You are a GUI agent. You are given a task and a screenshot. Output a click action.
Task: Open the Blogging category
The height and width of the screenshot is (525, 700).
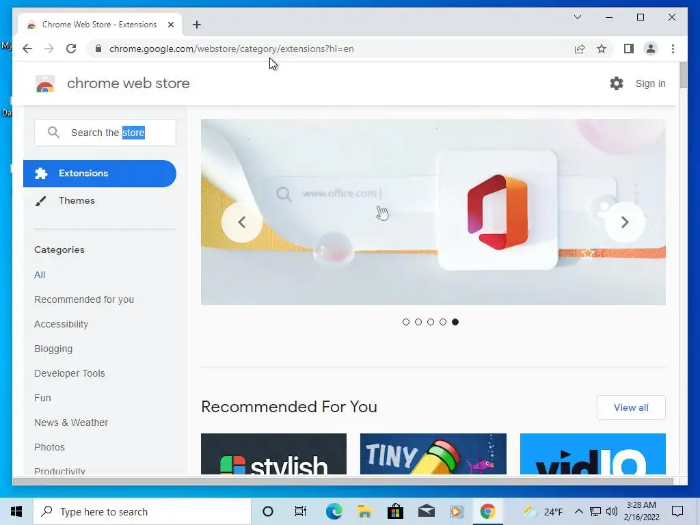click(53, 349)
